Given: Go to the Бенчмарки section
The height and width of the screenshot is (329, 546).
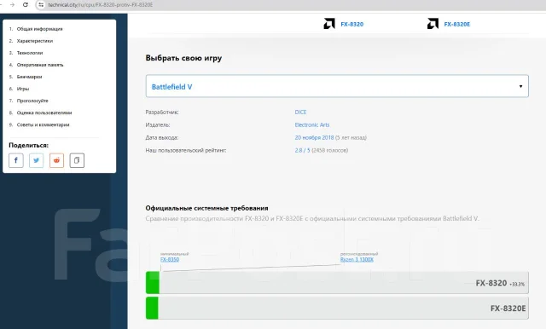Looking at the screenshot, I should [30, 77].
